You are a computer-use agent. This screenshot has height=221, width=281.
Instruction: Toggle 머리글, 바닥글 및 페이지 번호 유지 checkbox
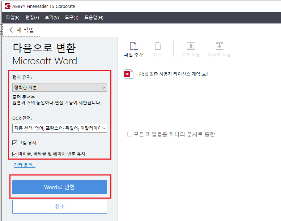[x=15, y=154]
